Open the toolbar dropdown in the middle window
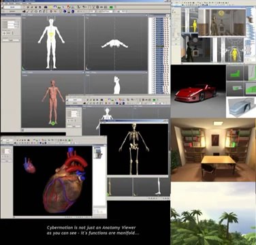256x245 pixels. [x=74, y=100]
